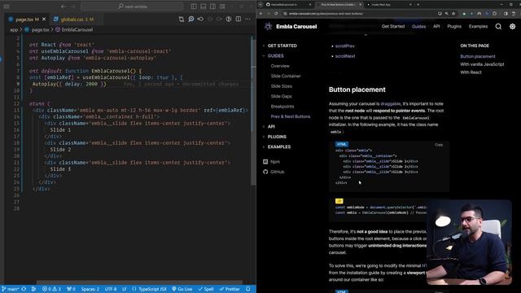Open the source control graph circle icon
The height and width of the screenshot is (293, 521).
click(x=229, y=20)
